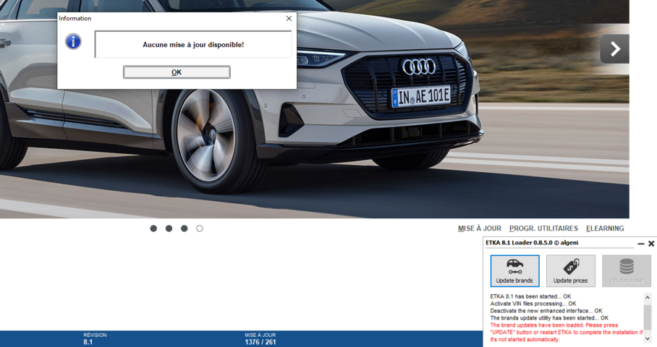Minimize the ETKA 8.1 Loader window
Viewport: 657px width, 347px height.
640,243
